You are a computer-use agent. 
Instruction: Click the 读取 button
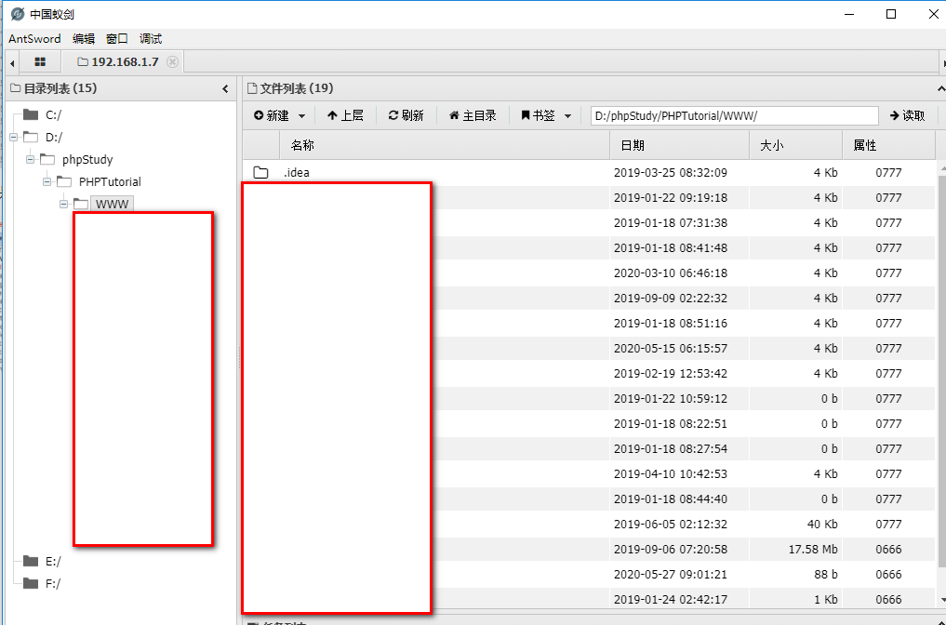coord(907,115)
